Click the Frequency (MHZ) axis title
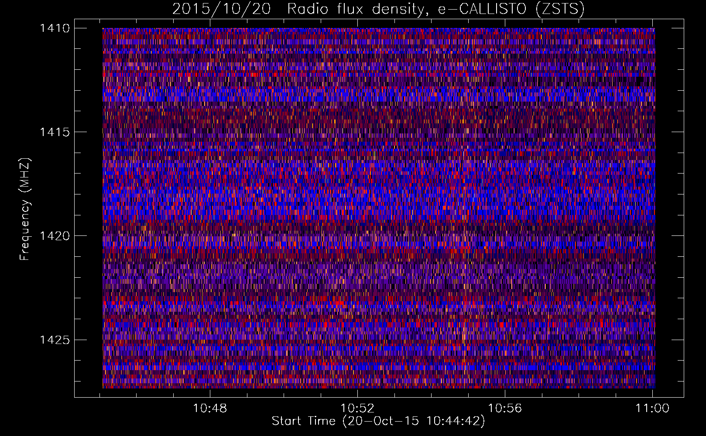Viewport: 706px width, 436px height. point(25,209)
